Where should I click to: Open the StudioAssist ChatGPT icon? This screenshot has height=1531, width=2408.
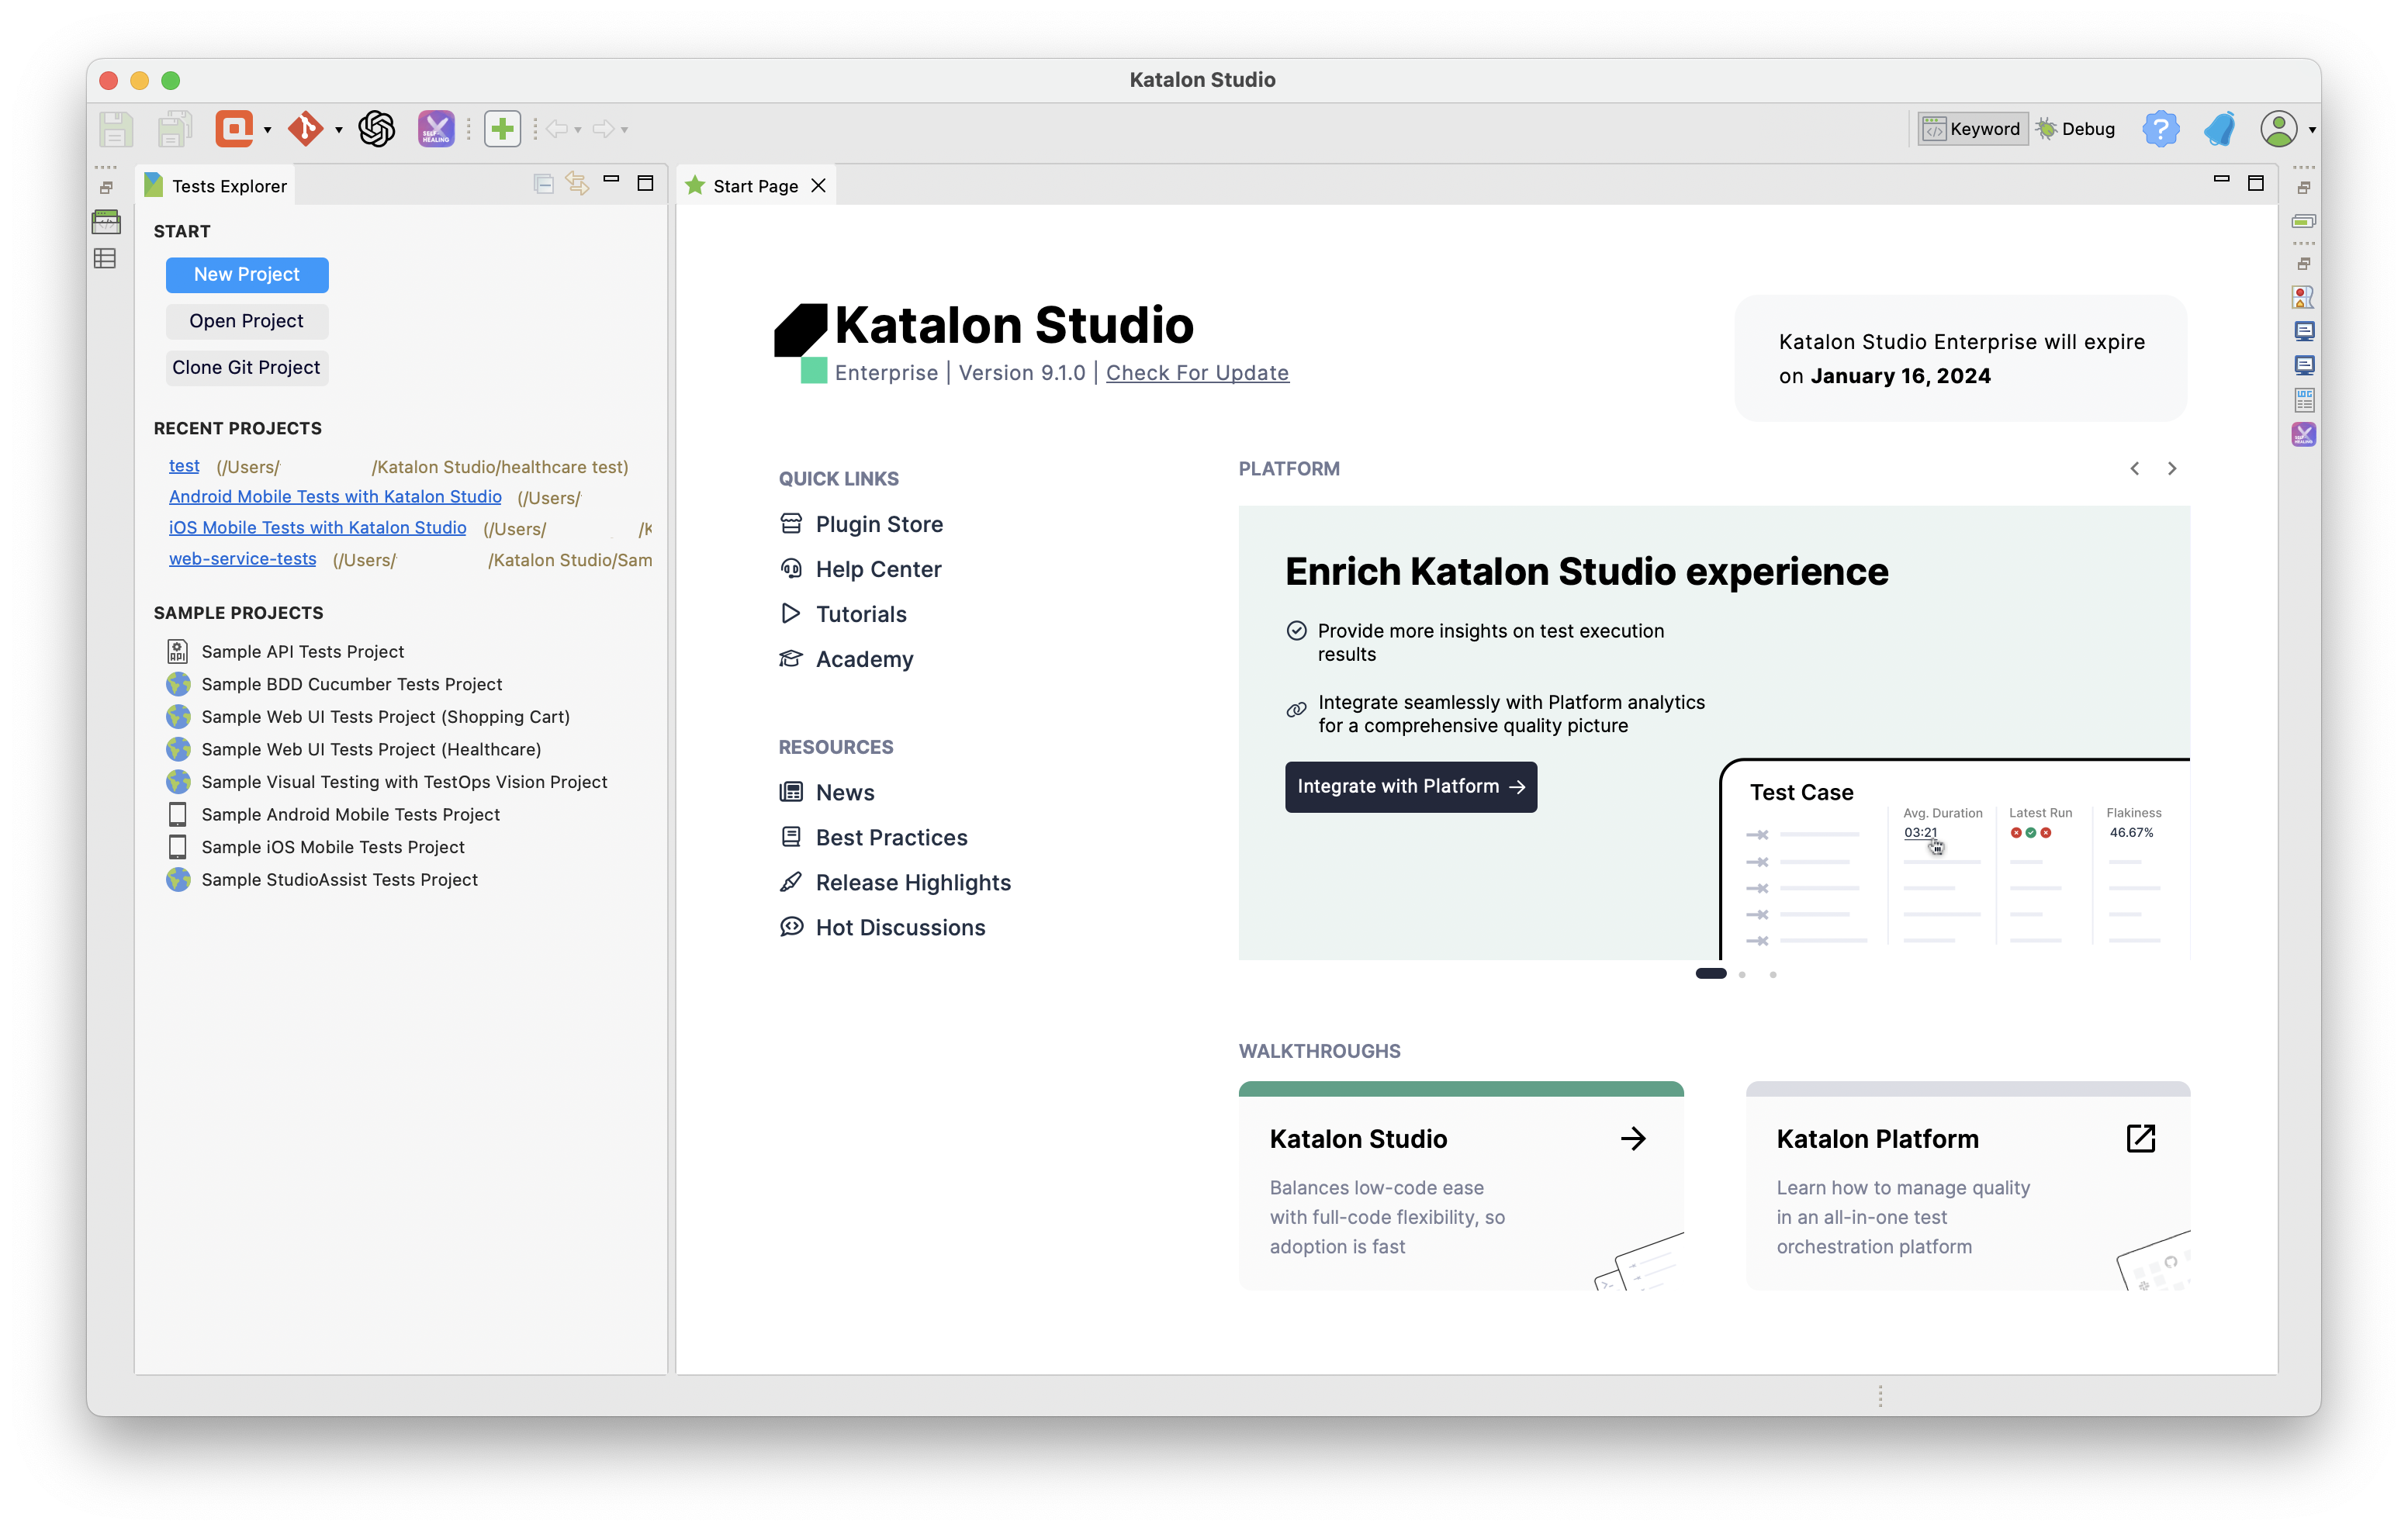tap(377, 129)
